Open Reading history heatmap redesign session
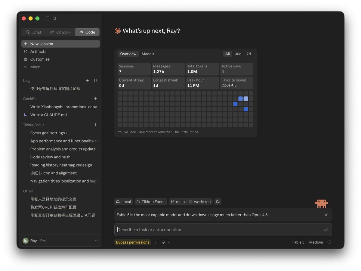This screenshot has height=271, width=361. [60, 165]
